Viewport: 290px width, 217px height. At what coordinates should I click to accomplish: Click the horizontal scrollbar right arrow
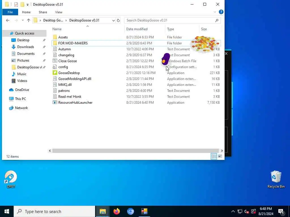(x=222, y=151)
